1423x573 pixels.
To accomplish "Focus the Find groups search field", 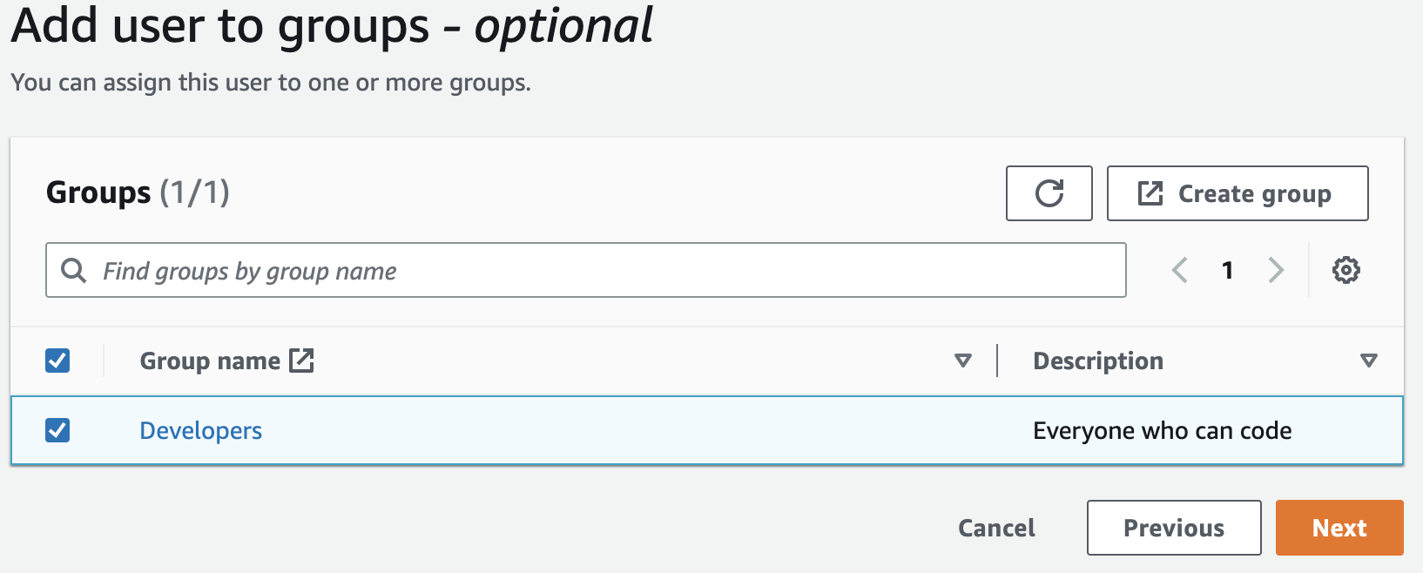I will 601,271.
